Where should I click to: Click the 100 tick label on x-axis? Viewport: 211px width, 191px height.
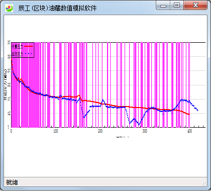(56, 131)
